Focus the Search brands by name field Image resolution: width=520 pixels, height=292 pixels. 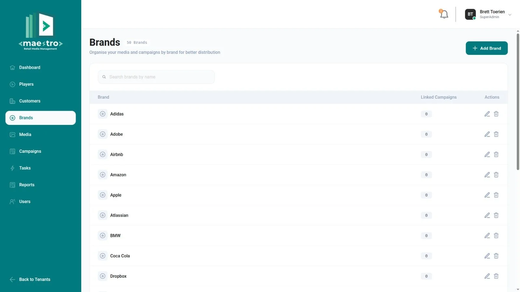(x=156, y=77)
